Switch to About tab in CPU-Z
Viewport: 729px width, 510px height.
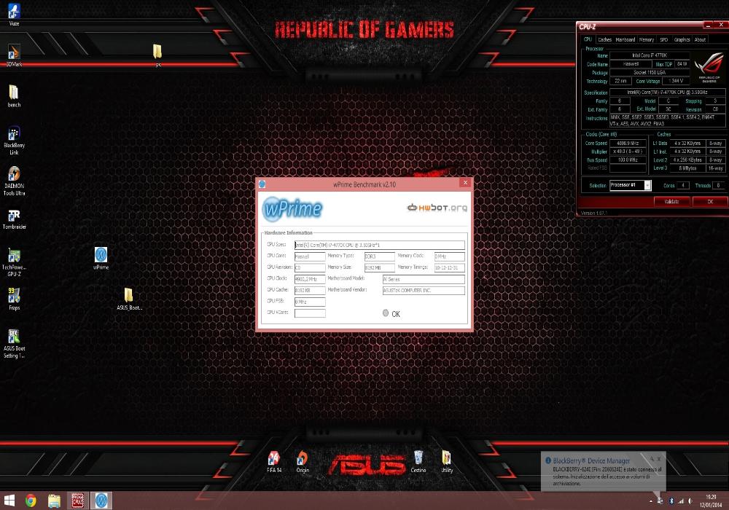pos(700,39)
